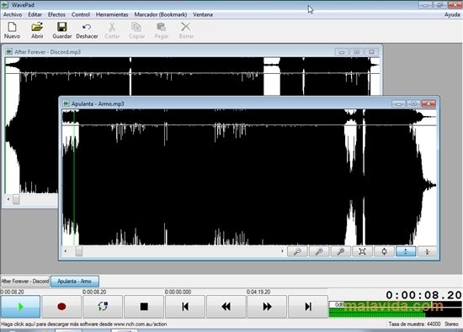Image resolution: width=463 pixels, height=332 pixels.
Task: Click the Apulanta window scrollbar thumb
Action: tap(79, 251)
